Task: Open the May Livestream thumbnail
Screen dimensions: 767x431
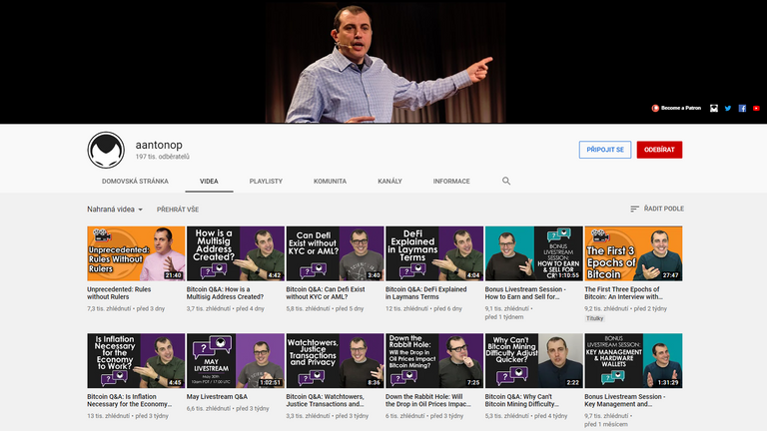Action: point(236,360)
